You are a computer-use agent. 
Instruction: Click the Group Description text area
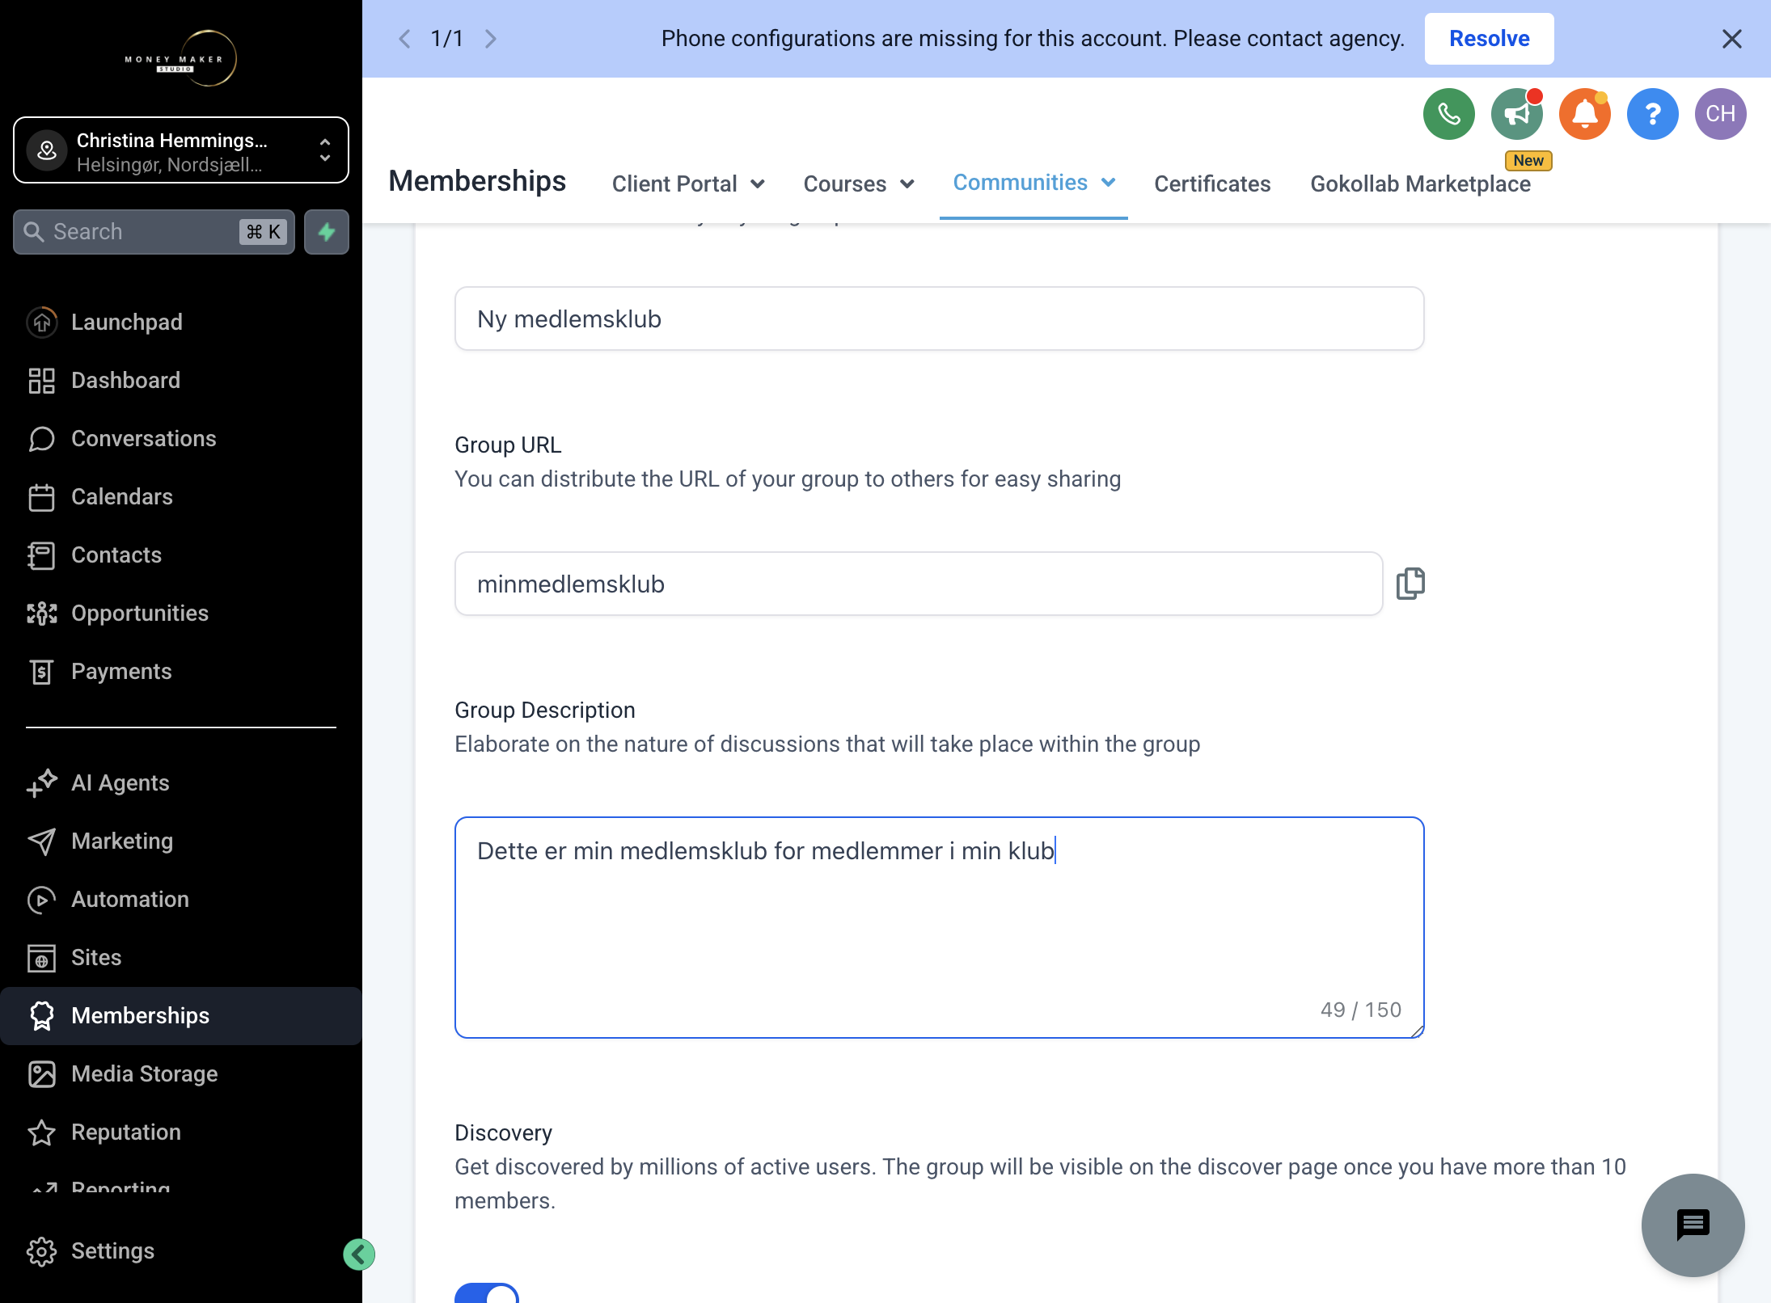(x=939, y=927)
